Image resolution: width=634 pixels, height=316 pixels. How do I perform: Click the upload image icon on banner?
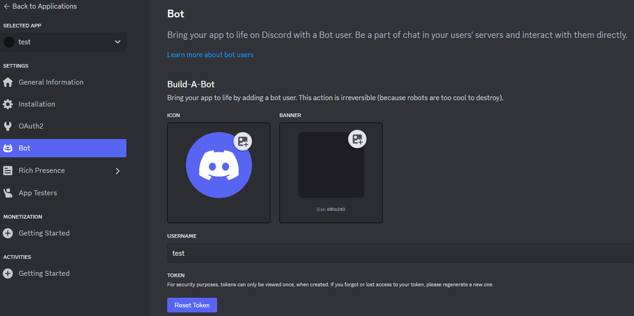click(358, 139)
